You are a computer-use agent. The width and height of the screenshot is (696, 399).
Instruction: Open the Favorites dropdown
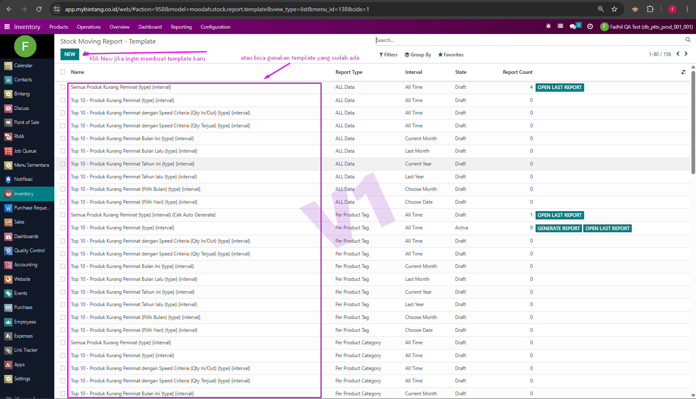point(451,55)
